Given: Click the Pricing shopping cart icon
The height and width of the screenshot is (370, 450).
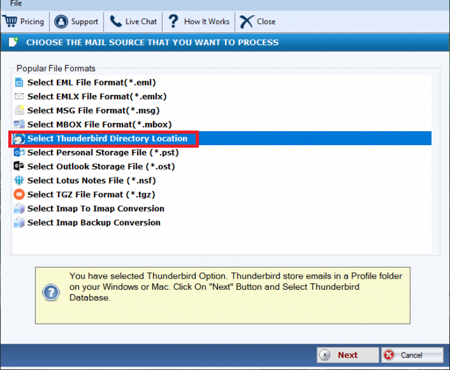Looking at the screenshot, I should click(x=11, y=22).
